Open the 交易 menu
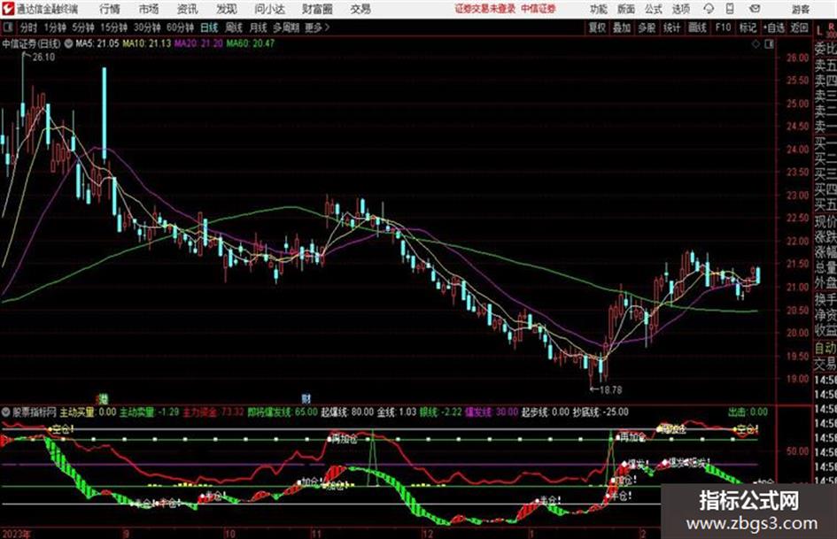 pos(360,9)
